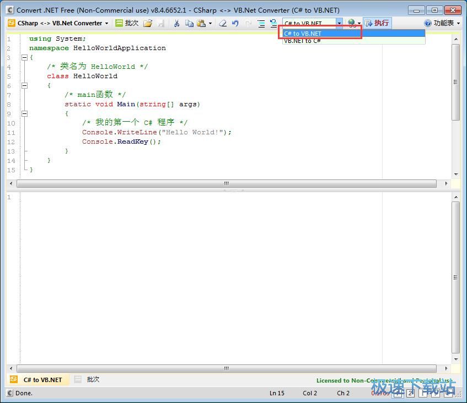Click the globe icon in toolbar
The image size is (467, 403).
351,23
